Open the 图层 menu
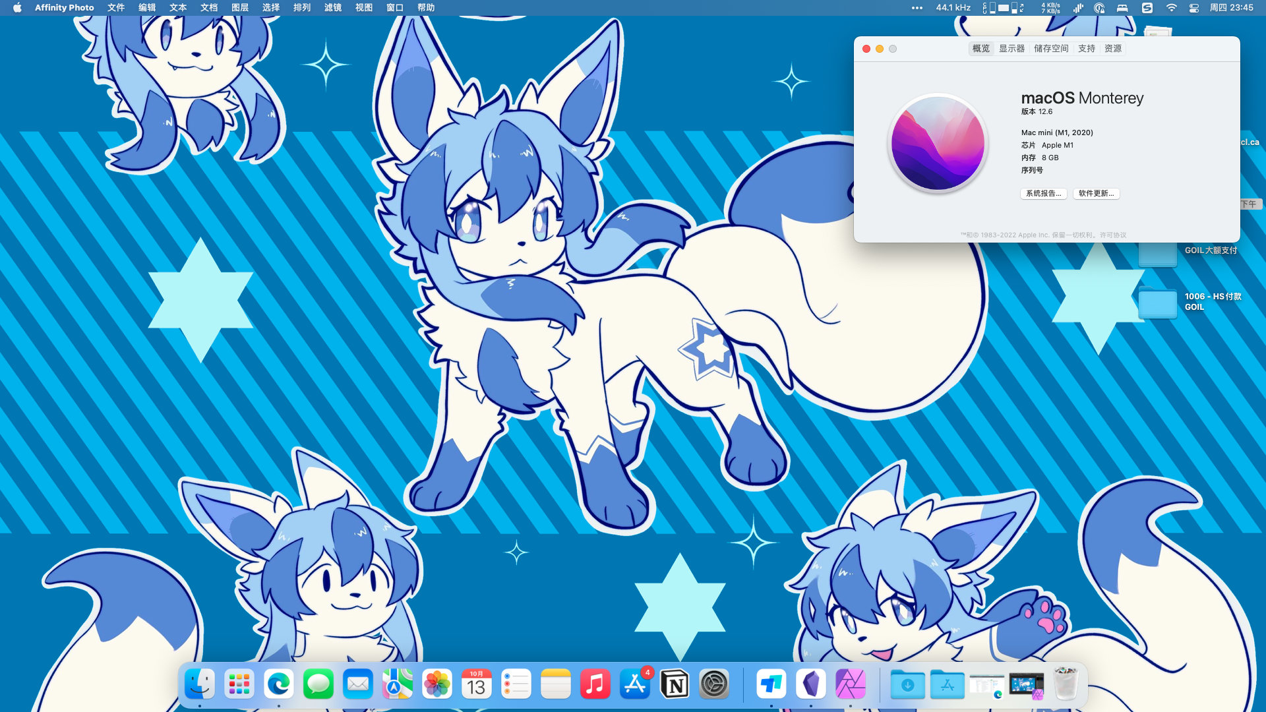The height and width of the screenshot is (712, 1266). pos(240,8)
